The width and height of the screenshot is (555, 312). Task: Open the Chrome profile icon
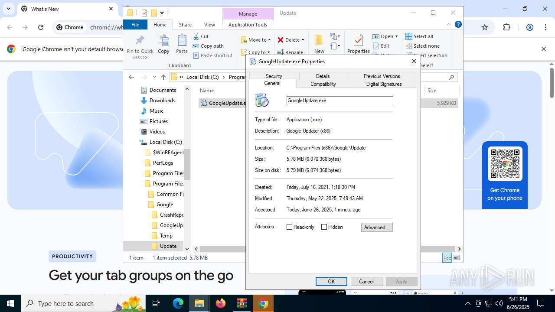pyautogui.click(x=529, y=27)
